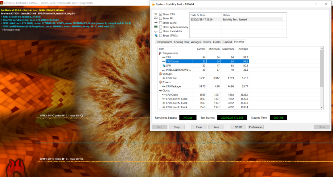Image resolution: width=333 pixels, height=177 pixels.
Task: Enable the Stress GPU(s) checkbox
Action: coord(161,35)
